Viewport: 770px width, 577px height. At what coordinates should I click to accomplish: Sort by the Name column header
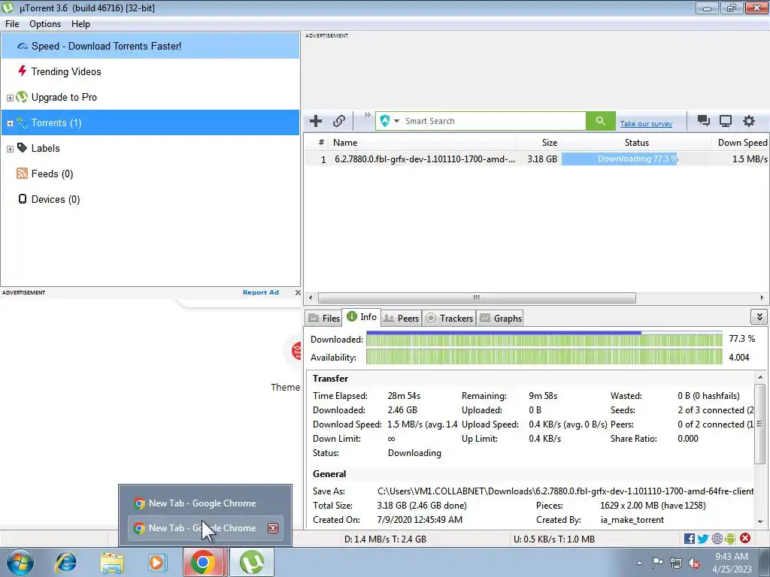point(423,142)
